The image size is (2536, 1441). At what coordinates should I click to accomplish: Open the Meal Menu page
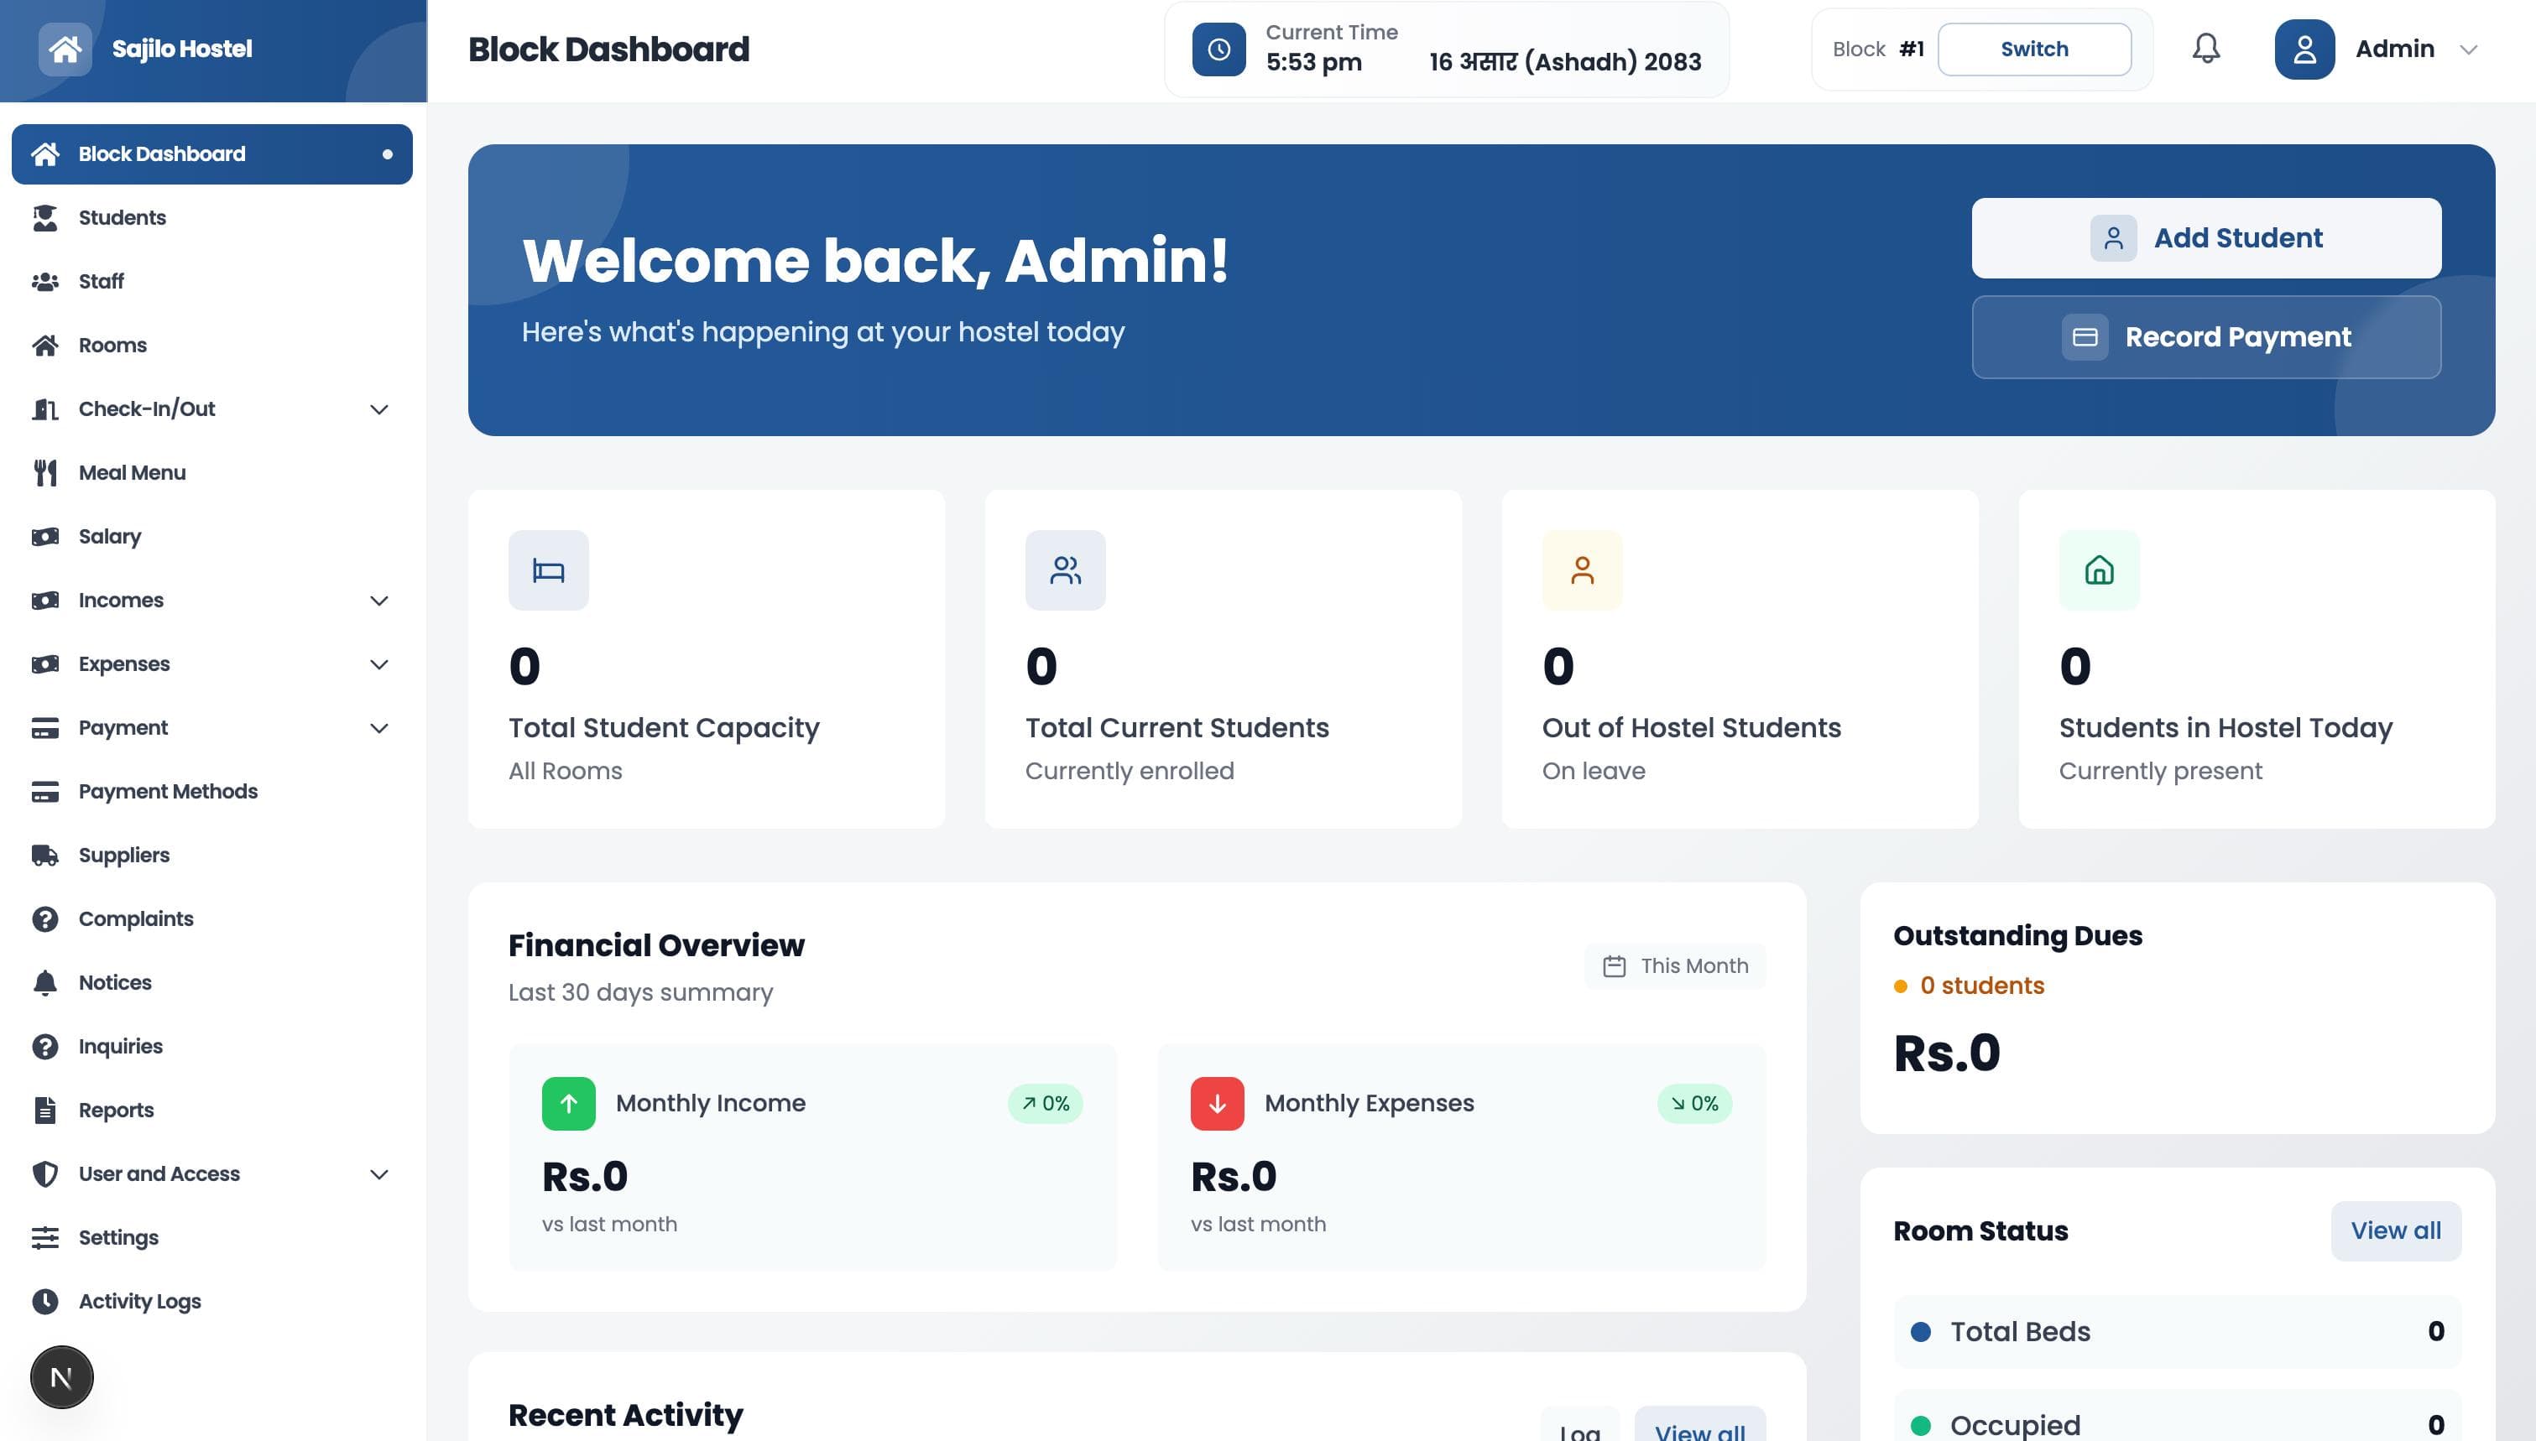[211, 473]
